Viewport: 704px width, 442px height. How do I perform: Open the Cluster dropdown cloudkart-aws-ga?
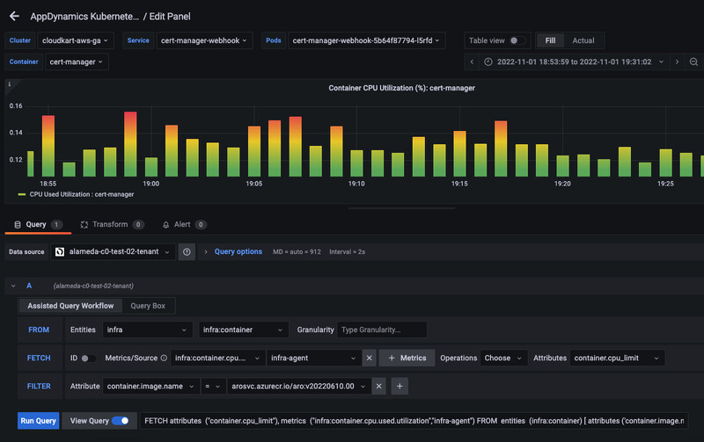(x=76, y=40)
